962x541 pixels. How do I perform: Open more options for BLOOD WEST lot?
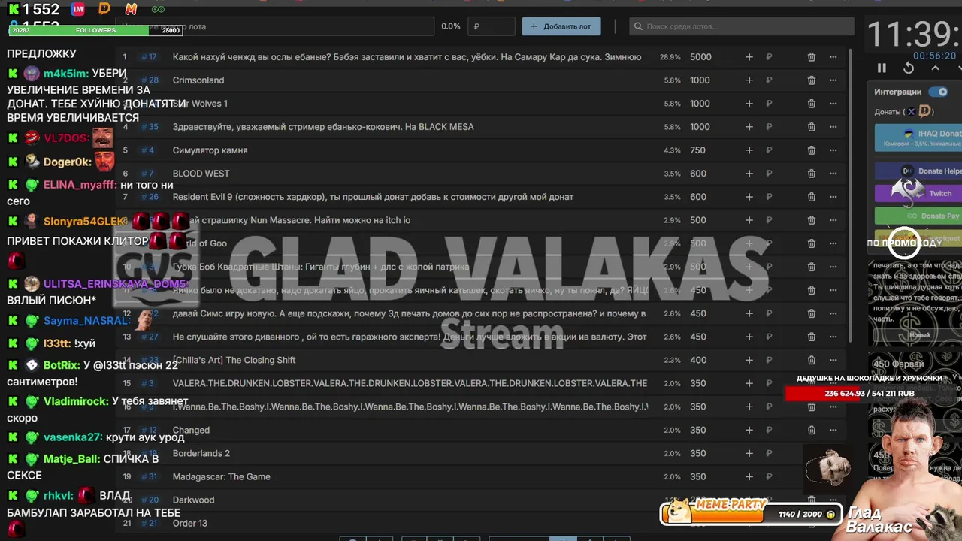833,174
